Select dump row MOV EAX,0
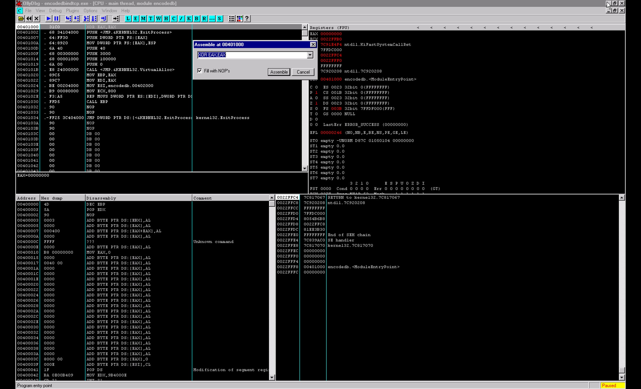 (x=142, y=252)
